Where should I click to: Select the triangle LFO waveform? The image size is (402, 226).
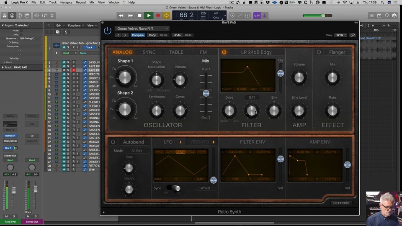point(180,152)
